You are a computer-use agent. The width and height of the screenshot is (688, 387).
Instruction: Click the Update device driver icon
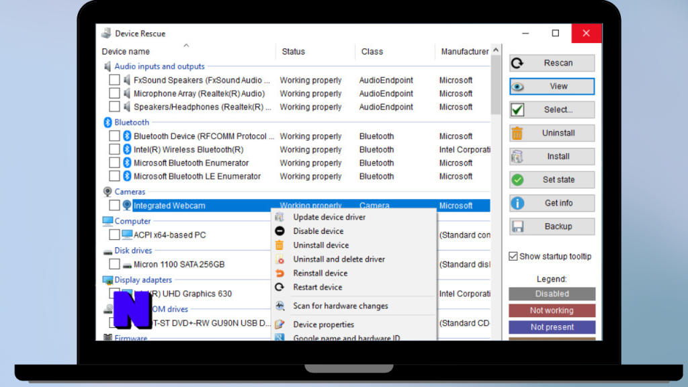coord(279,217)
